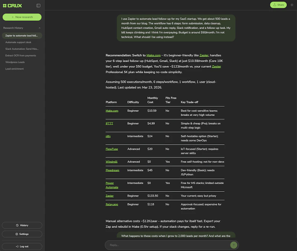Open Make.com link in the table

point(112,111)
